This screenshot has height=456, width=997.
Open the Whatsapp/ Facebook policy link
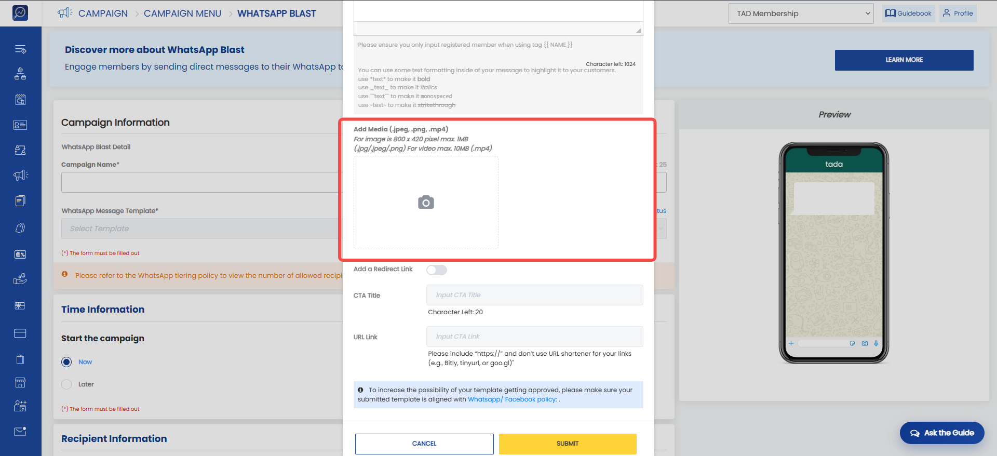point(513,399)
